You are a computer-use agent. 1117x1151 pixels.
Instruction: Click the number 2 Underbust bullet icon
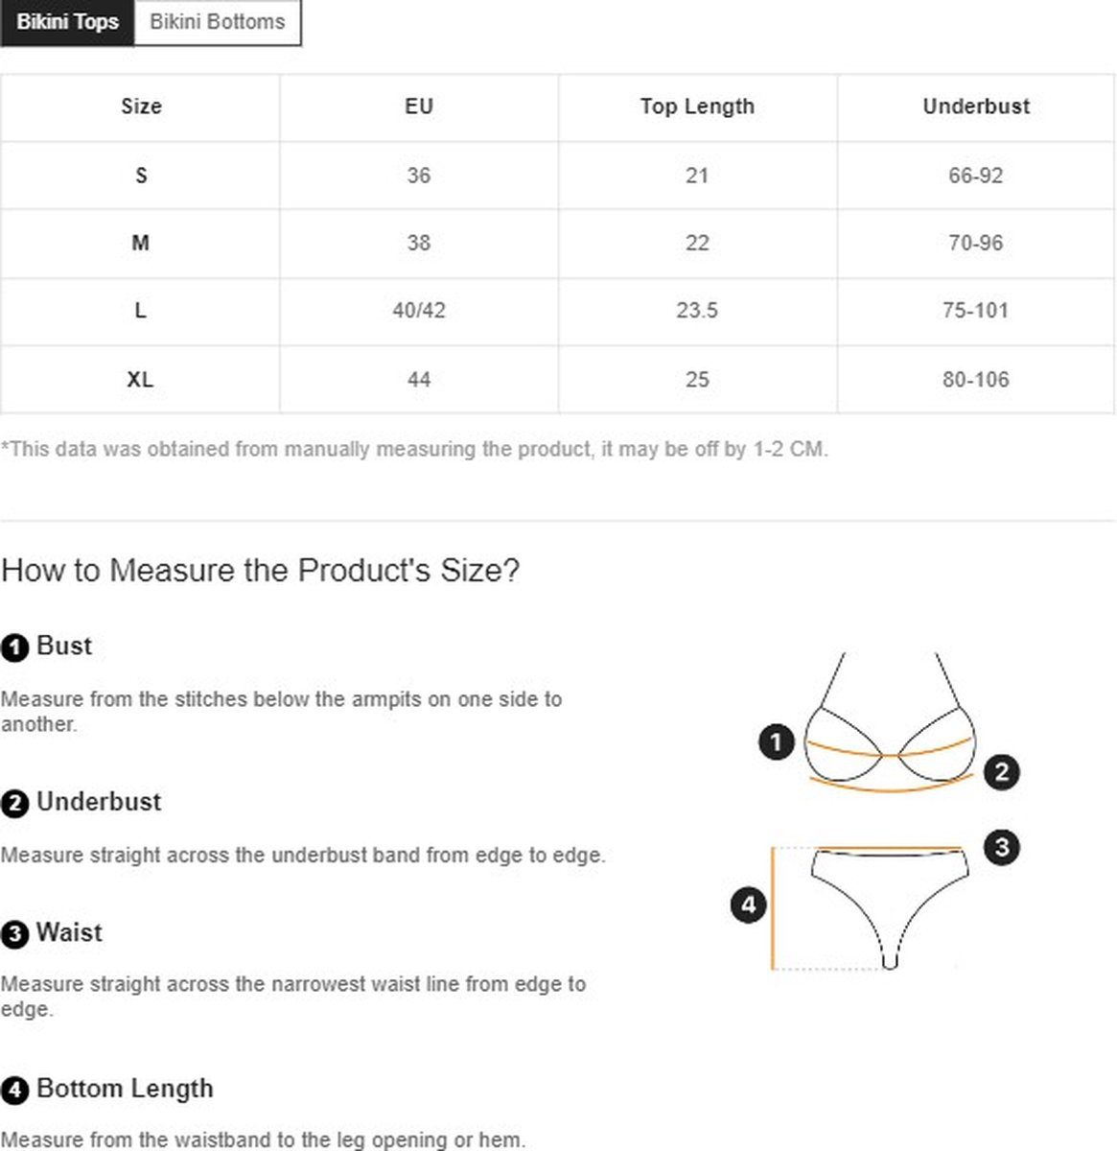point(15,803)
